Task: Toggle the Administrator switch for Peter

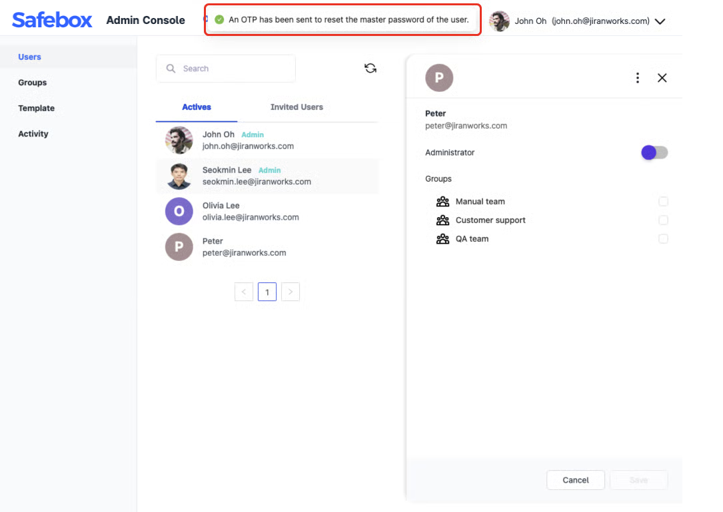Action: (654, 152)
